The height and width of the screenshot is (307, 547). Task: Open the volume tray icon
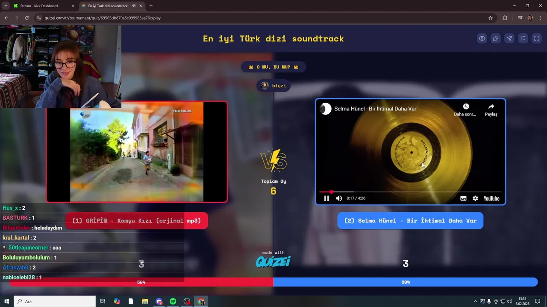[509, 301]
